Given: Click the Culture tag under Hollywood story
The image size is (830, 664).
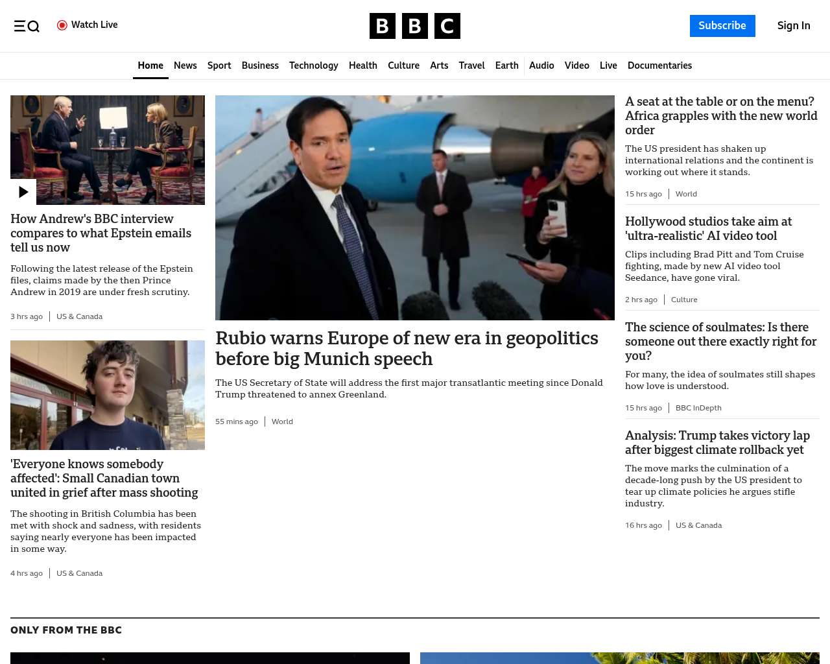Looking at the screenshot, I should coord(684,300).
